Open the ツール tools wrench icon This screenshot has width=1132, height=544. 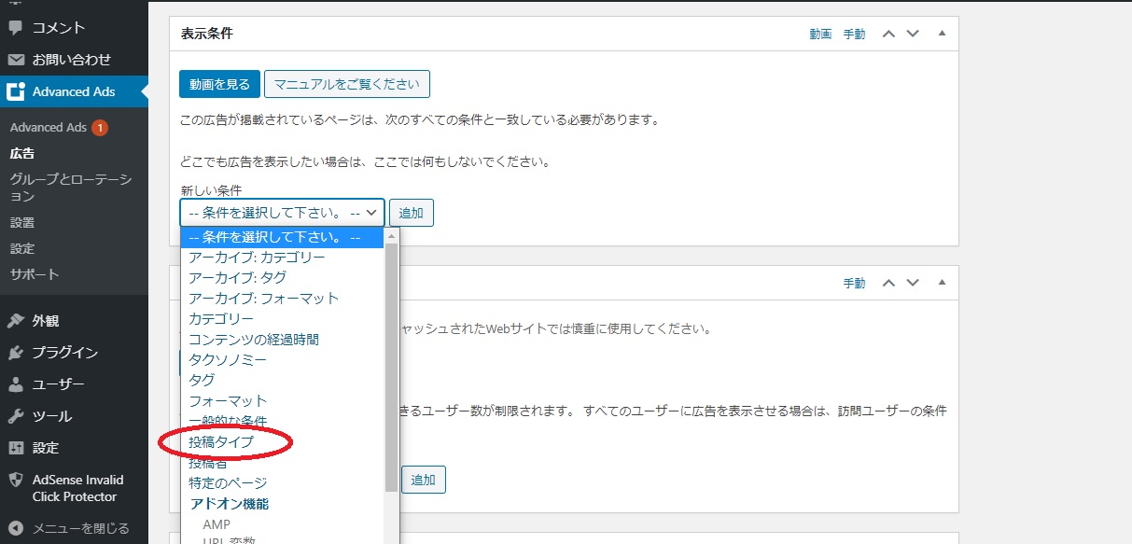(x=16, y=416)
